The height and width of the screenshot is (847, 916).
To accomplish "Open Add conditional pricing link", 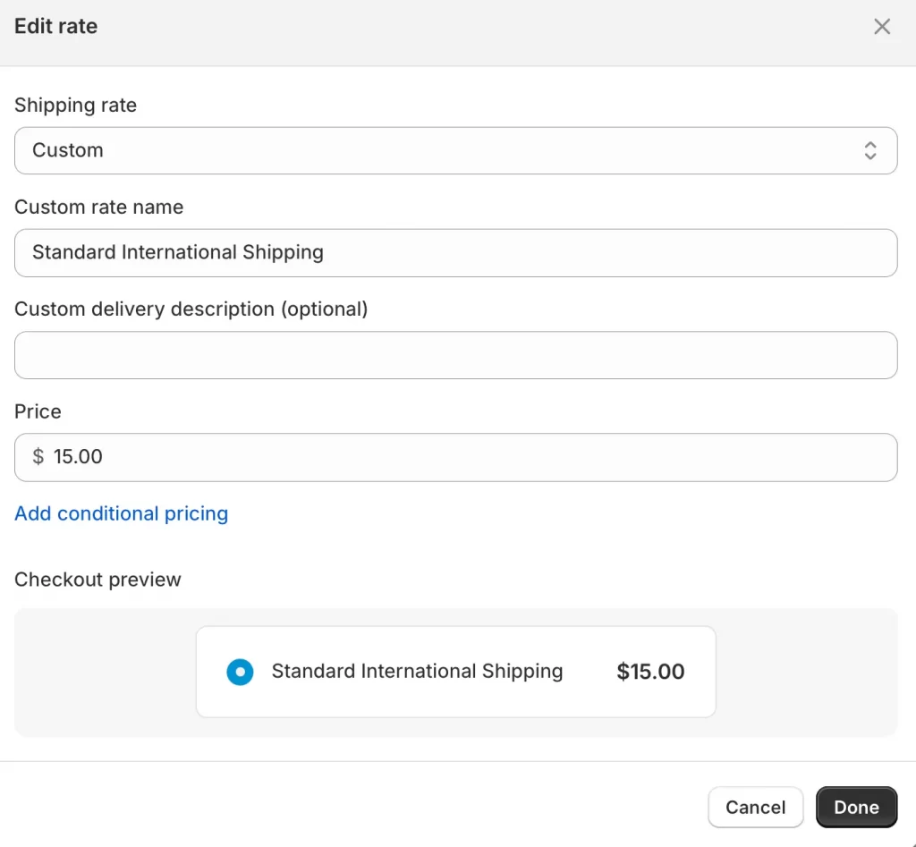I will (121, 513).
